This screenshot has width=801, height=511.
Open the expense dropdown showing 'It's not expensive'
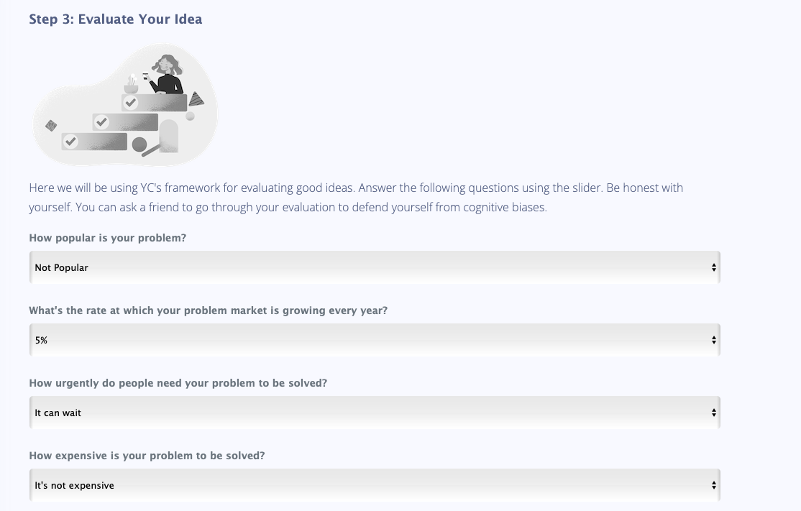click(374, 484)
